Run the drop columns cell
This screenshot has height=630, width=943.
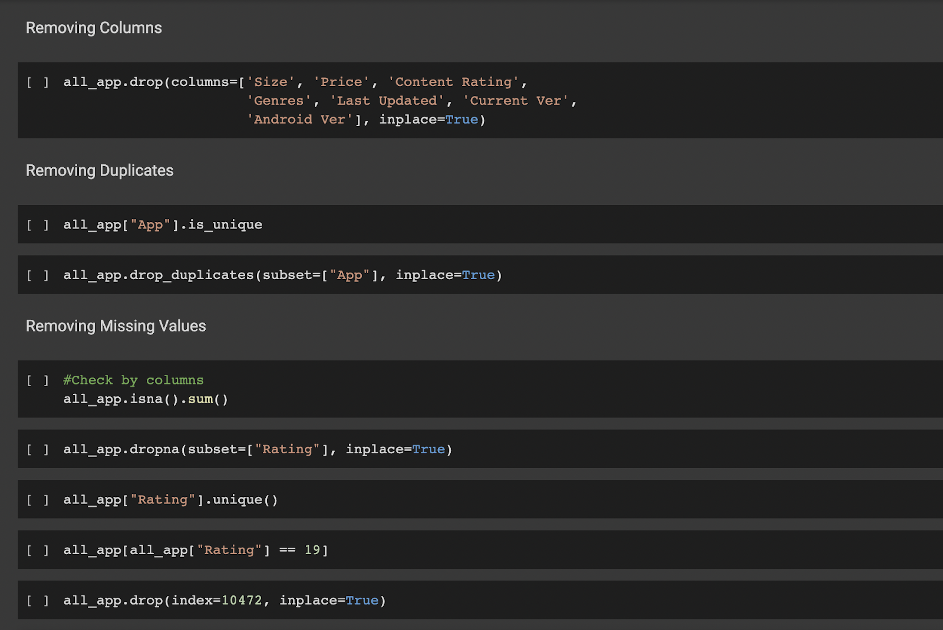pos(37,82)
